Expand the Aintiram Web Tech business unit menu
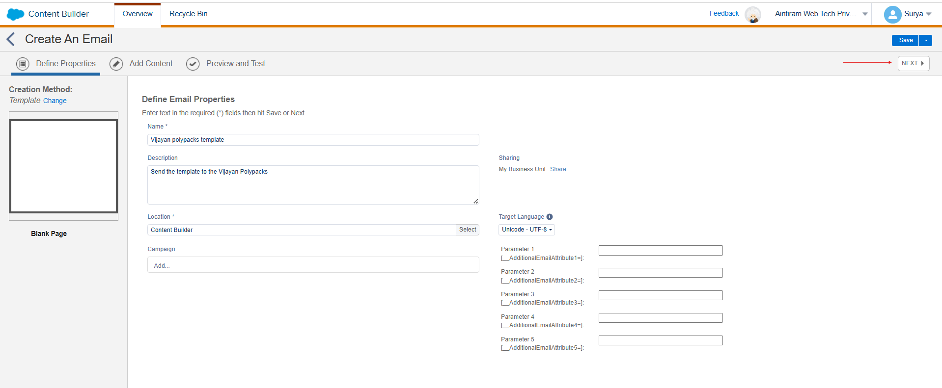Image resolution: width=942 pixels, height=388 pixels. (865, 14)
